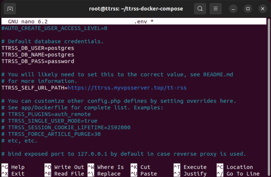Screen dimensions: 271x177
Task: Click the '# Default database credentials.' comment
Action: click(x=53, y=41)
